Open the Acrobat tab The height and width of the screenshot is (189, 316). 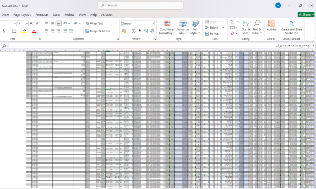107,15
